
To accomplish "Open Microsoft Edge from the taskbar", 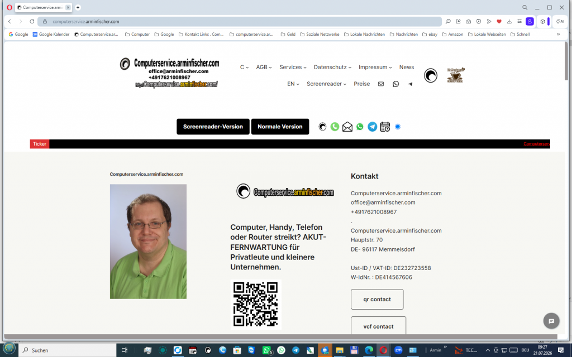I will click(x=369, y=350).
